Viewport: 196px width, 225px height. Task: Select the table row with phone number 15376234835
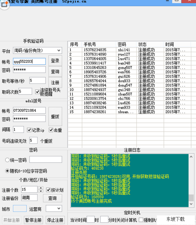[x=95, y=50]
